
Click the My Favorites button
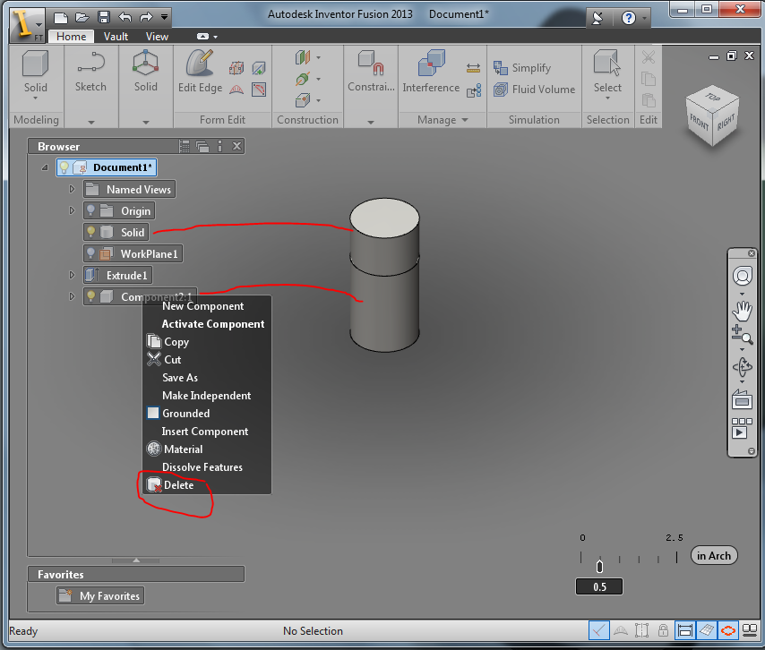tap(99, 596)
